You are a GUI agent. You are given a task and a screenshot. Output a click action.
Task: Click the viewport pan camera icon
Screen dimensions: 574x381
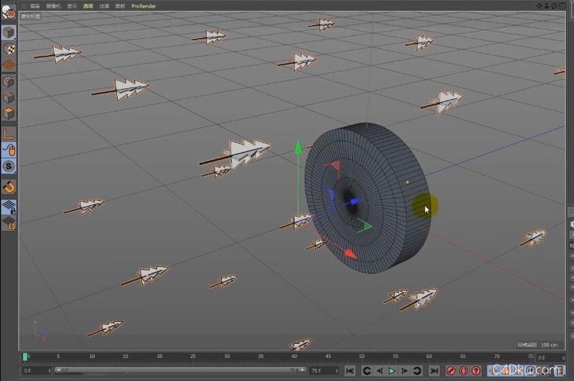coord(540,6)
